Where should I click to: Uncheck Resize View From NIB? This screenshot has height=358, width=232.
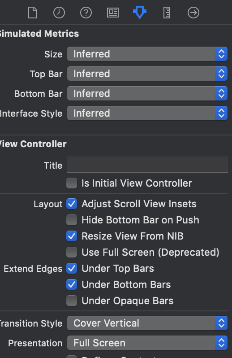coord(72,236)
